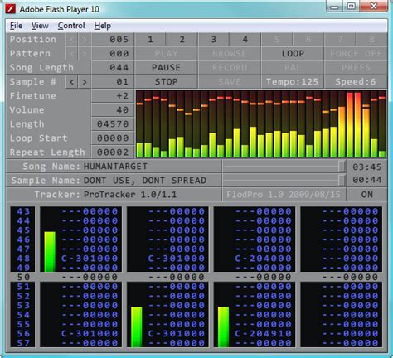This screenshot has height=358, width=393.
Task: Toggle disabled channel 8 button
Action: 371,40
